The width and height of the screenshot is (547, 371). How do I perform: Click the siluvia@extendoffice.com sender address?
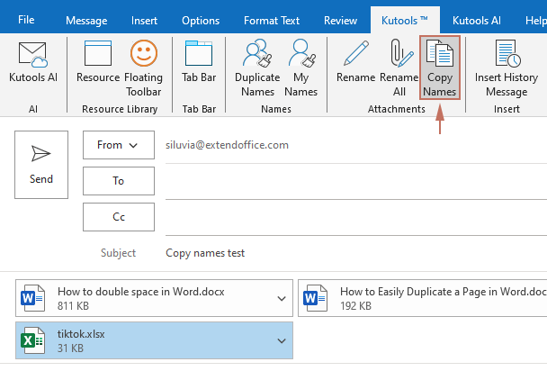coord(227,145)
